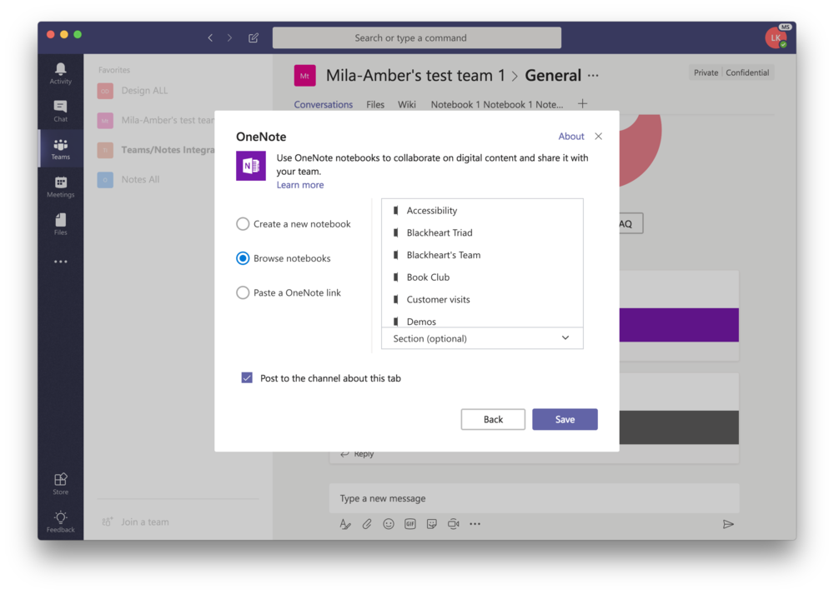Switch to the Conversations tab
The image size is (834, 594).
324,105
